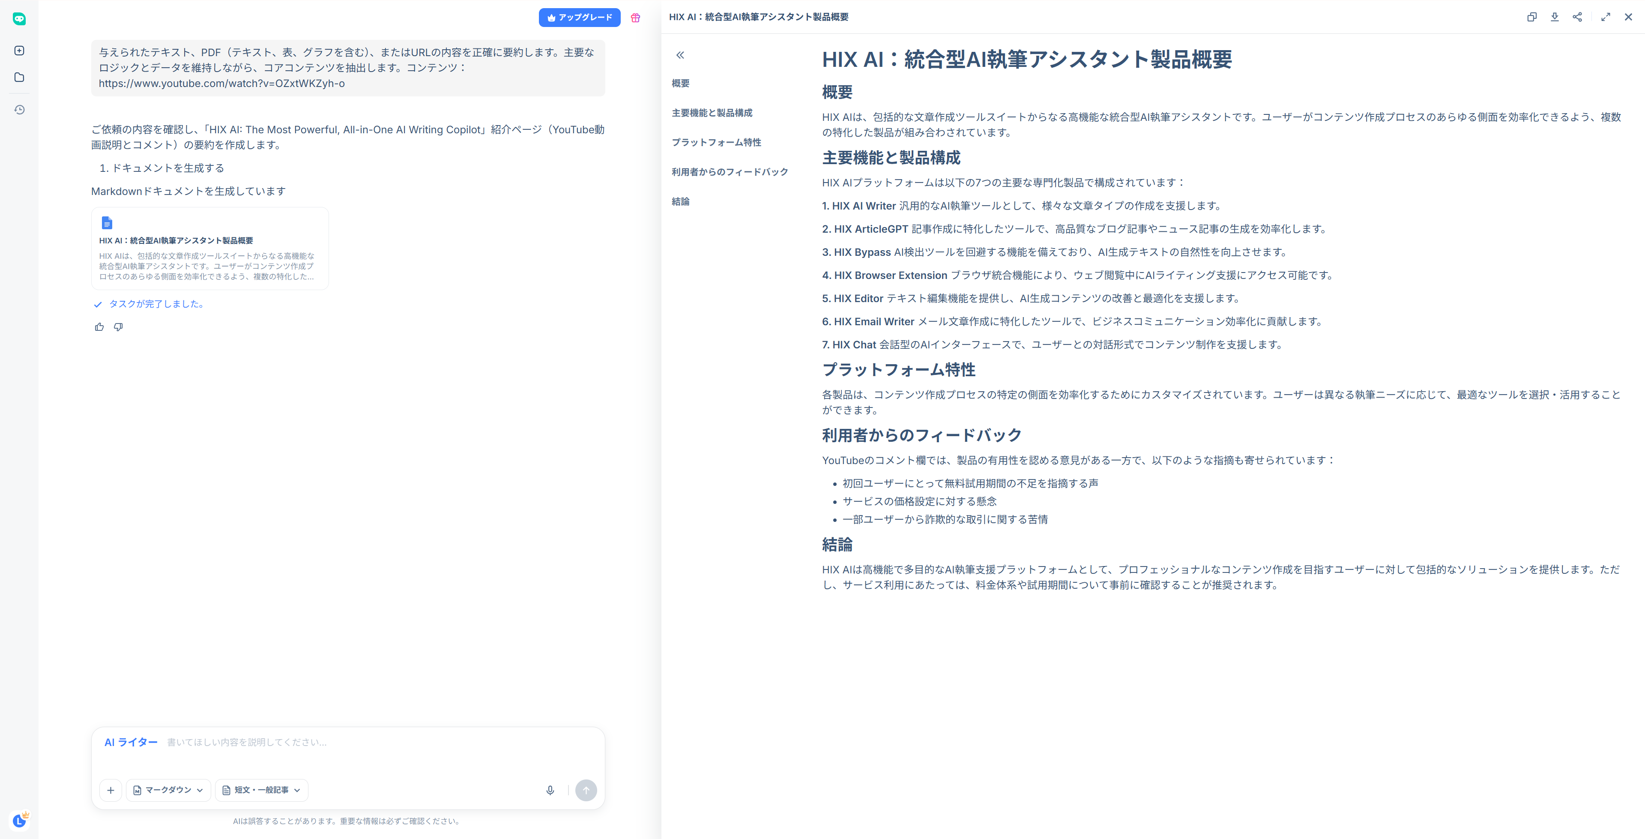
Task: Give a thumbs up to the AI response
Action: [99, 327]
